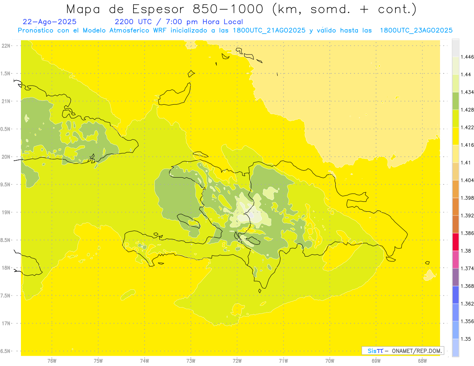The image size is (474, 366).
Task: Click the legend value "1.35"
Action: pos(466,339)
